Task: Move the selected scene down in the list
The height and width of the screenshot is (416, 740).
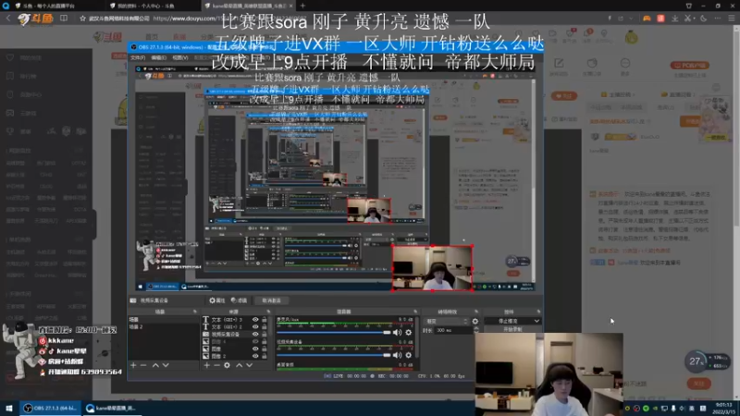Action: pos(166,365)
